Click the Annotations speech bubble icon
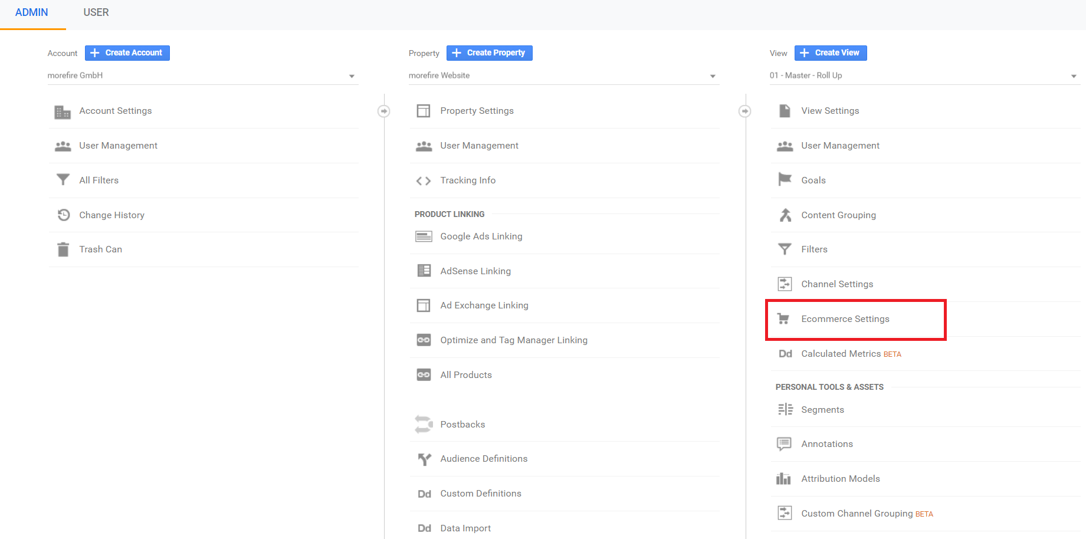Image resolution: width=1086 pixels, height=539 pixels. (785, 443)
